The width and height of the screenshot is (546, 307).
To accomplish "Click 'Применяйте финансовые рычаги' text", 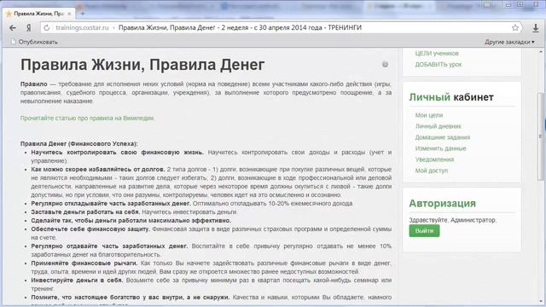I will pyautogui.click(x=84, y=264).
